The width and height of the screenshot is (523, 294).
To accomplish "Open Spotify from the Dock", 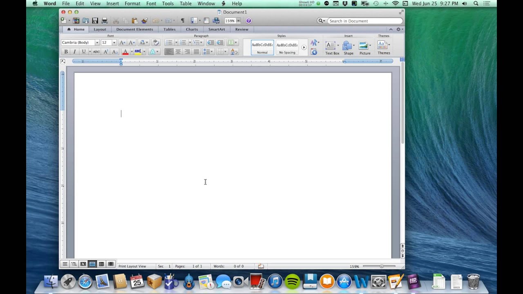I will (x=293, y=281).
